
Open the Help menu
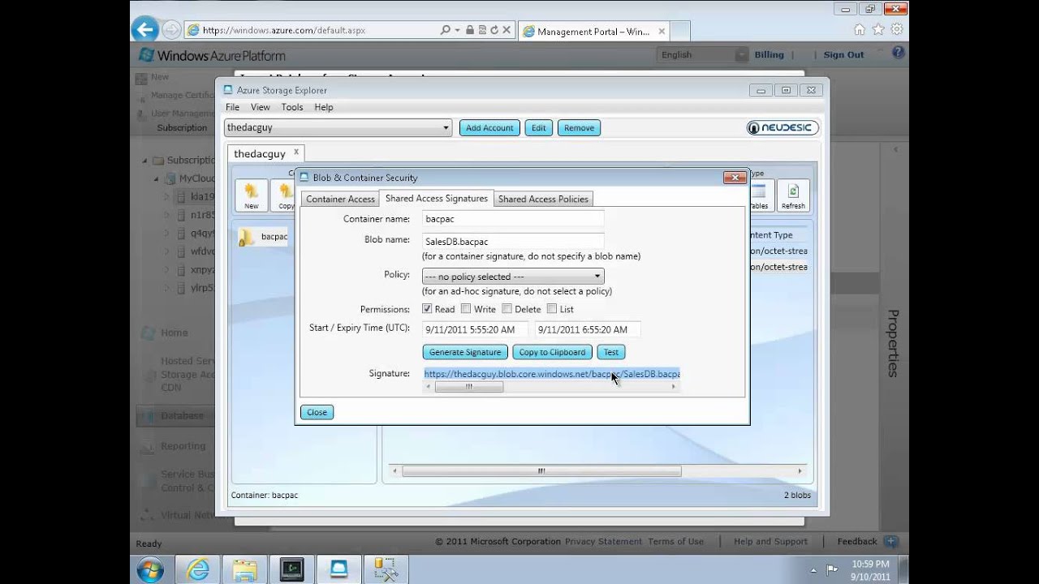point(324,107)
